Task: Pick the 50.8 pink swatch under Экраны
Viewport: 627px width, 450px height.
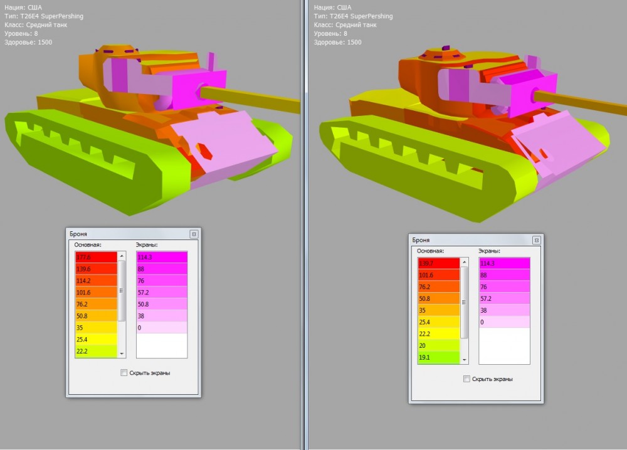Action: [x=162, y=304]
